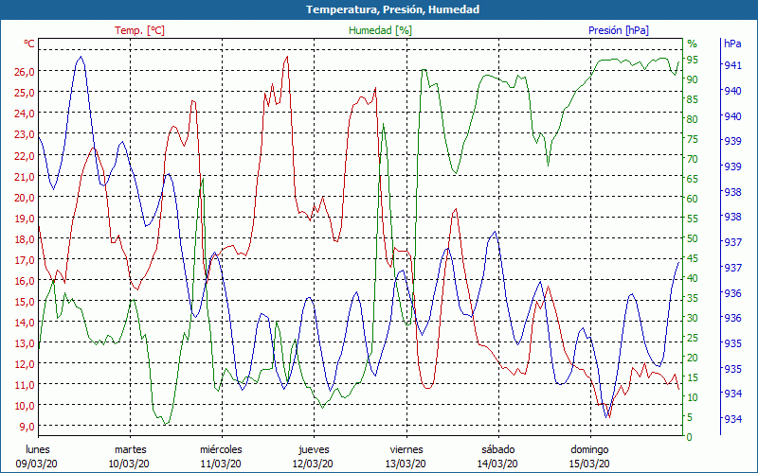This screenshot has height=473, width=758.
Task: Click the "martes" day label
Action: tap(130, 450)
